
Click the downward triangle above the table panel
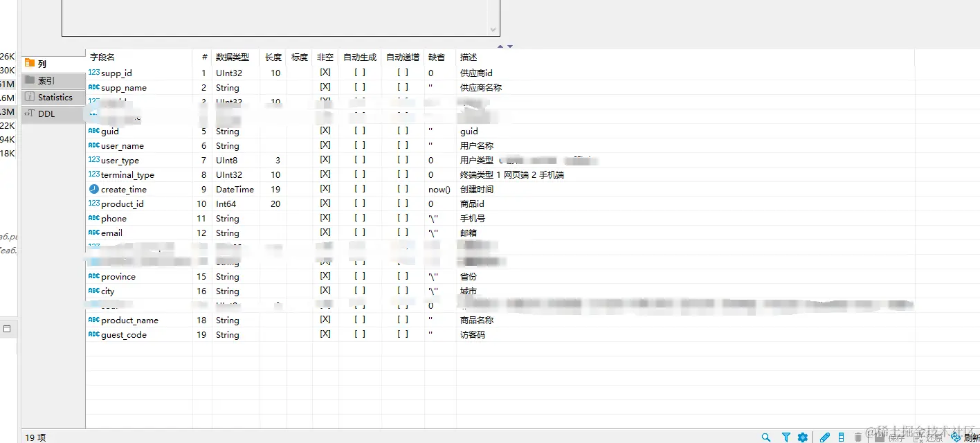coord(510,46)
